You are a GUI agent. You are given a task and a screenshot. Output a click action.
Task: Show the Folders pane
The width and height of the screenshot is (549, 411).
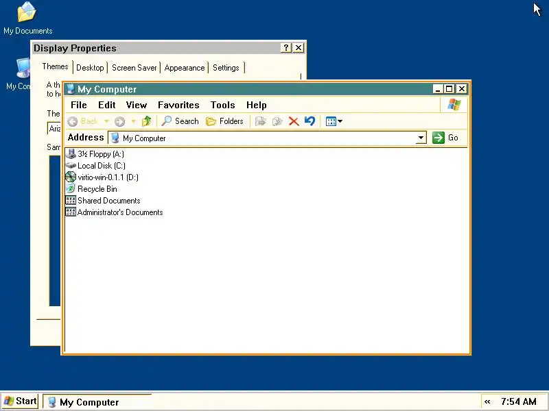[224, 121]
